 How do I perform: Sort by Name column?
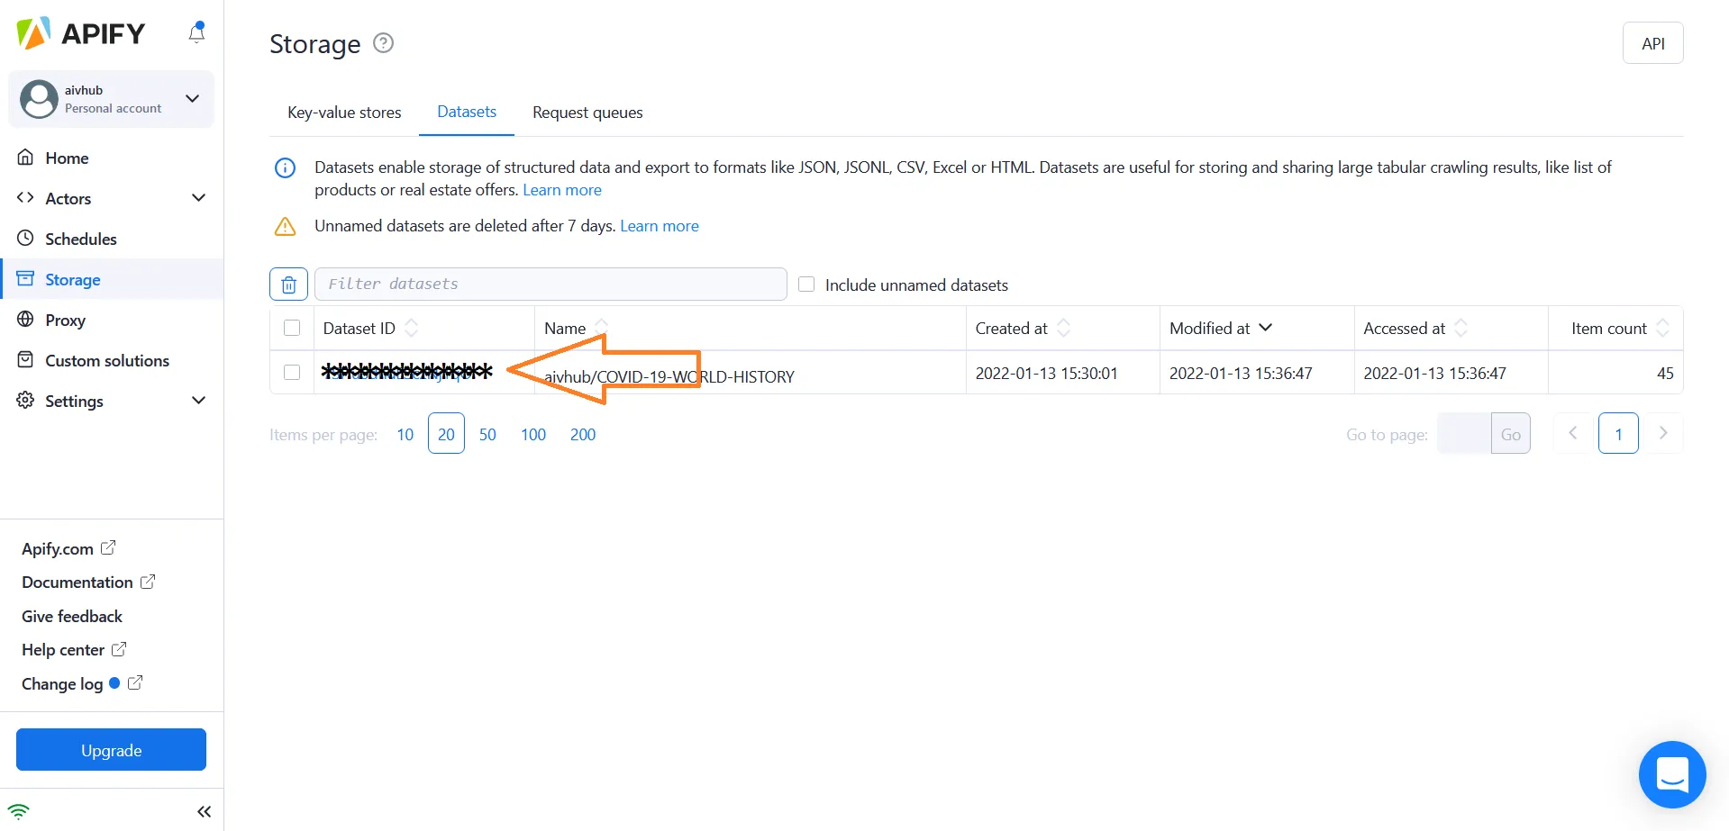(x=602, y=328)
